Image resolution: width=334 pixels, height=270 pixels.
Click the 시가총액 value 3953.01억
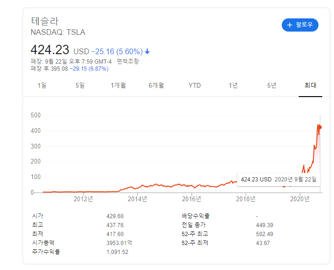click(119, 243)
